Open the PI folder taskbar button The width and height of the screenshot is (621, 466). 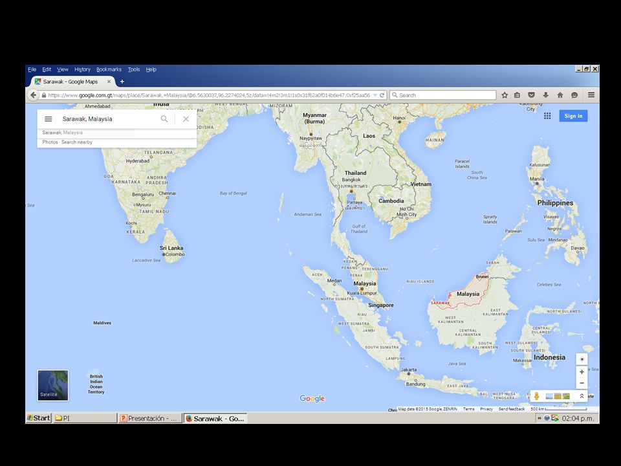click(x=85, y=418)
